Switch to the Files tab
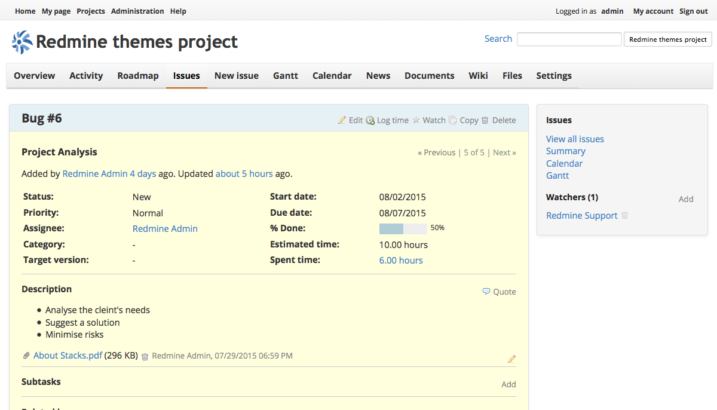Screen dimensions: 717x410 coord(512,76)
